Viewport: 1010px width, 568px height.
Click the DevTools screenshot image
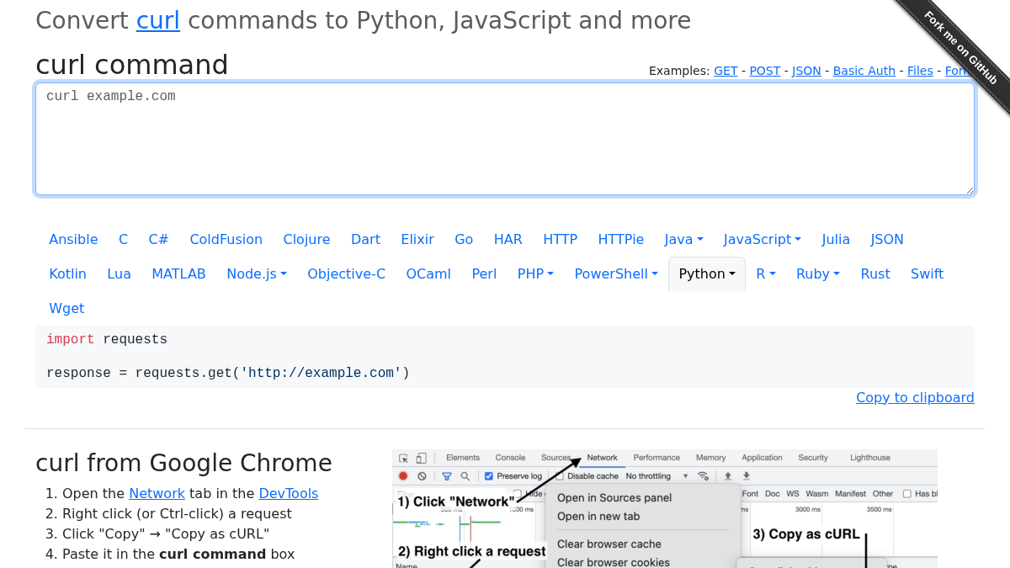tap(665, 508)
